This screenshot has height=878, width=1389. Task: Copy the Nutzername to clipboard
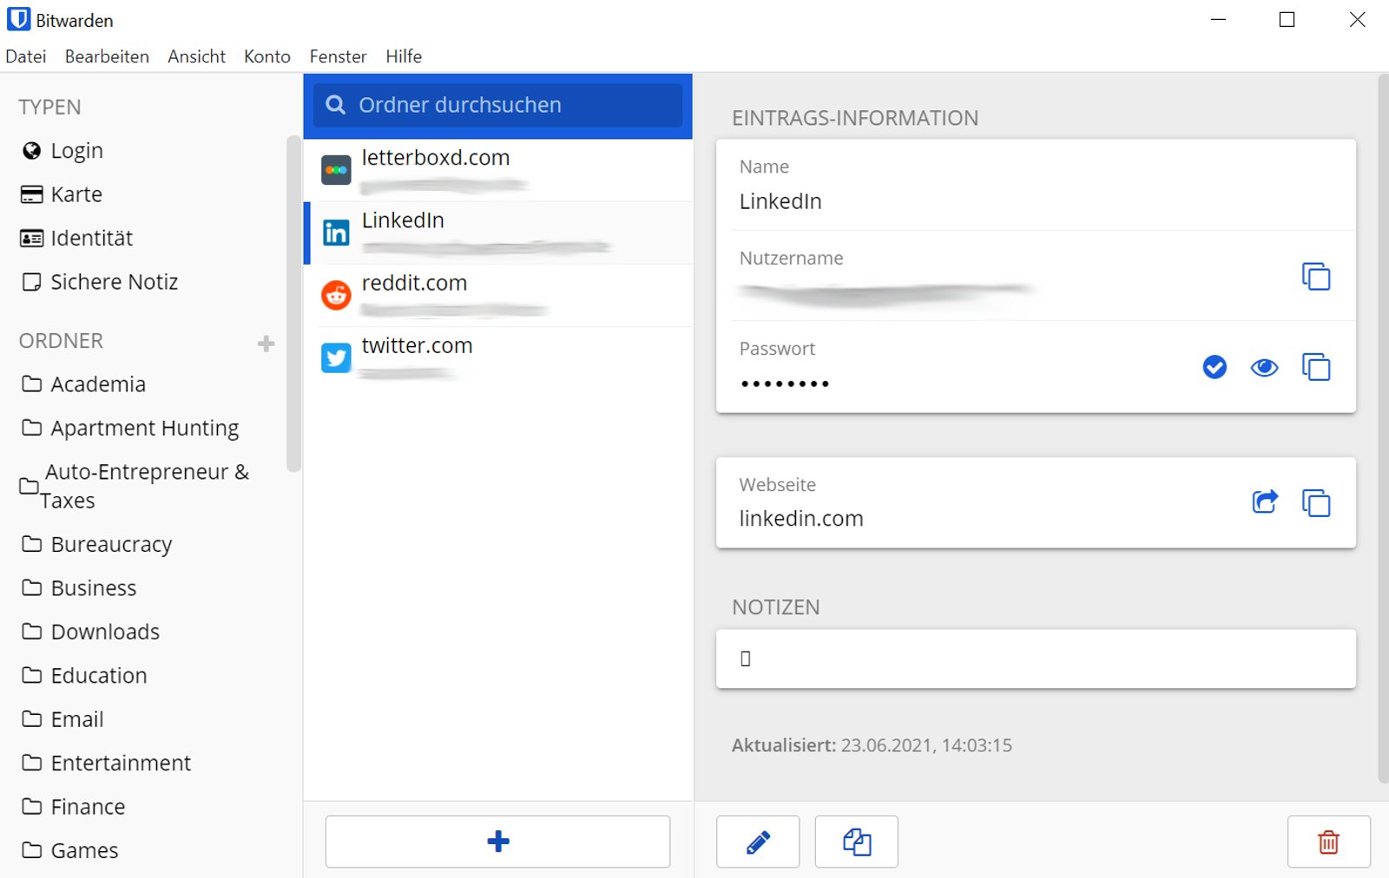point(1316,277)
